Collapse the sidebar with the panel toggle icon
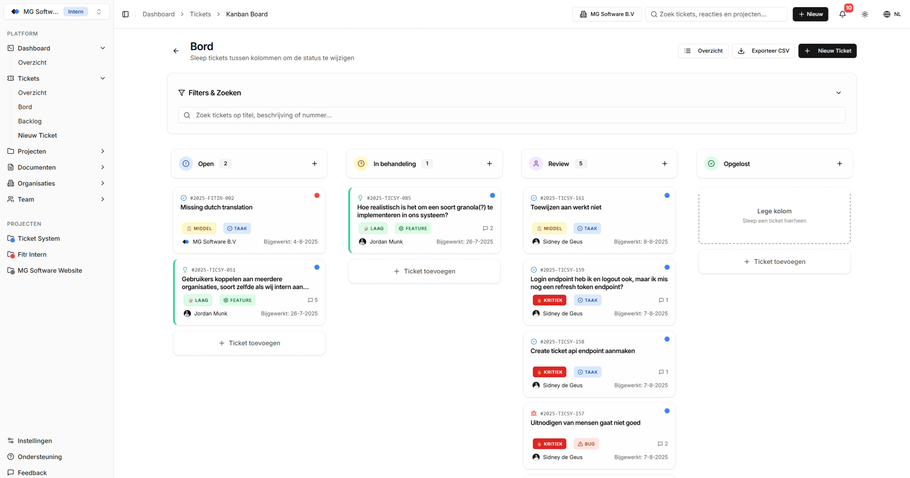The height and width of the screenshot is (478, 910). tap(125, 14)
